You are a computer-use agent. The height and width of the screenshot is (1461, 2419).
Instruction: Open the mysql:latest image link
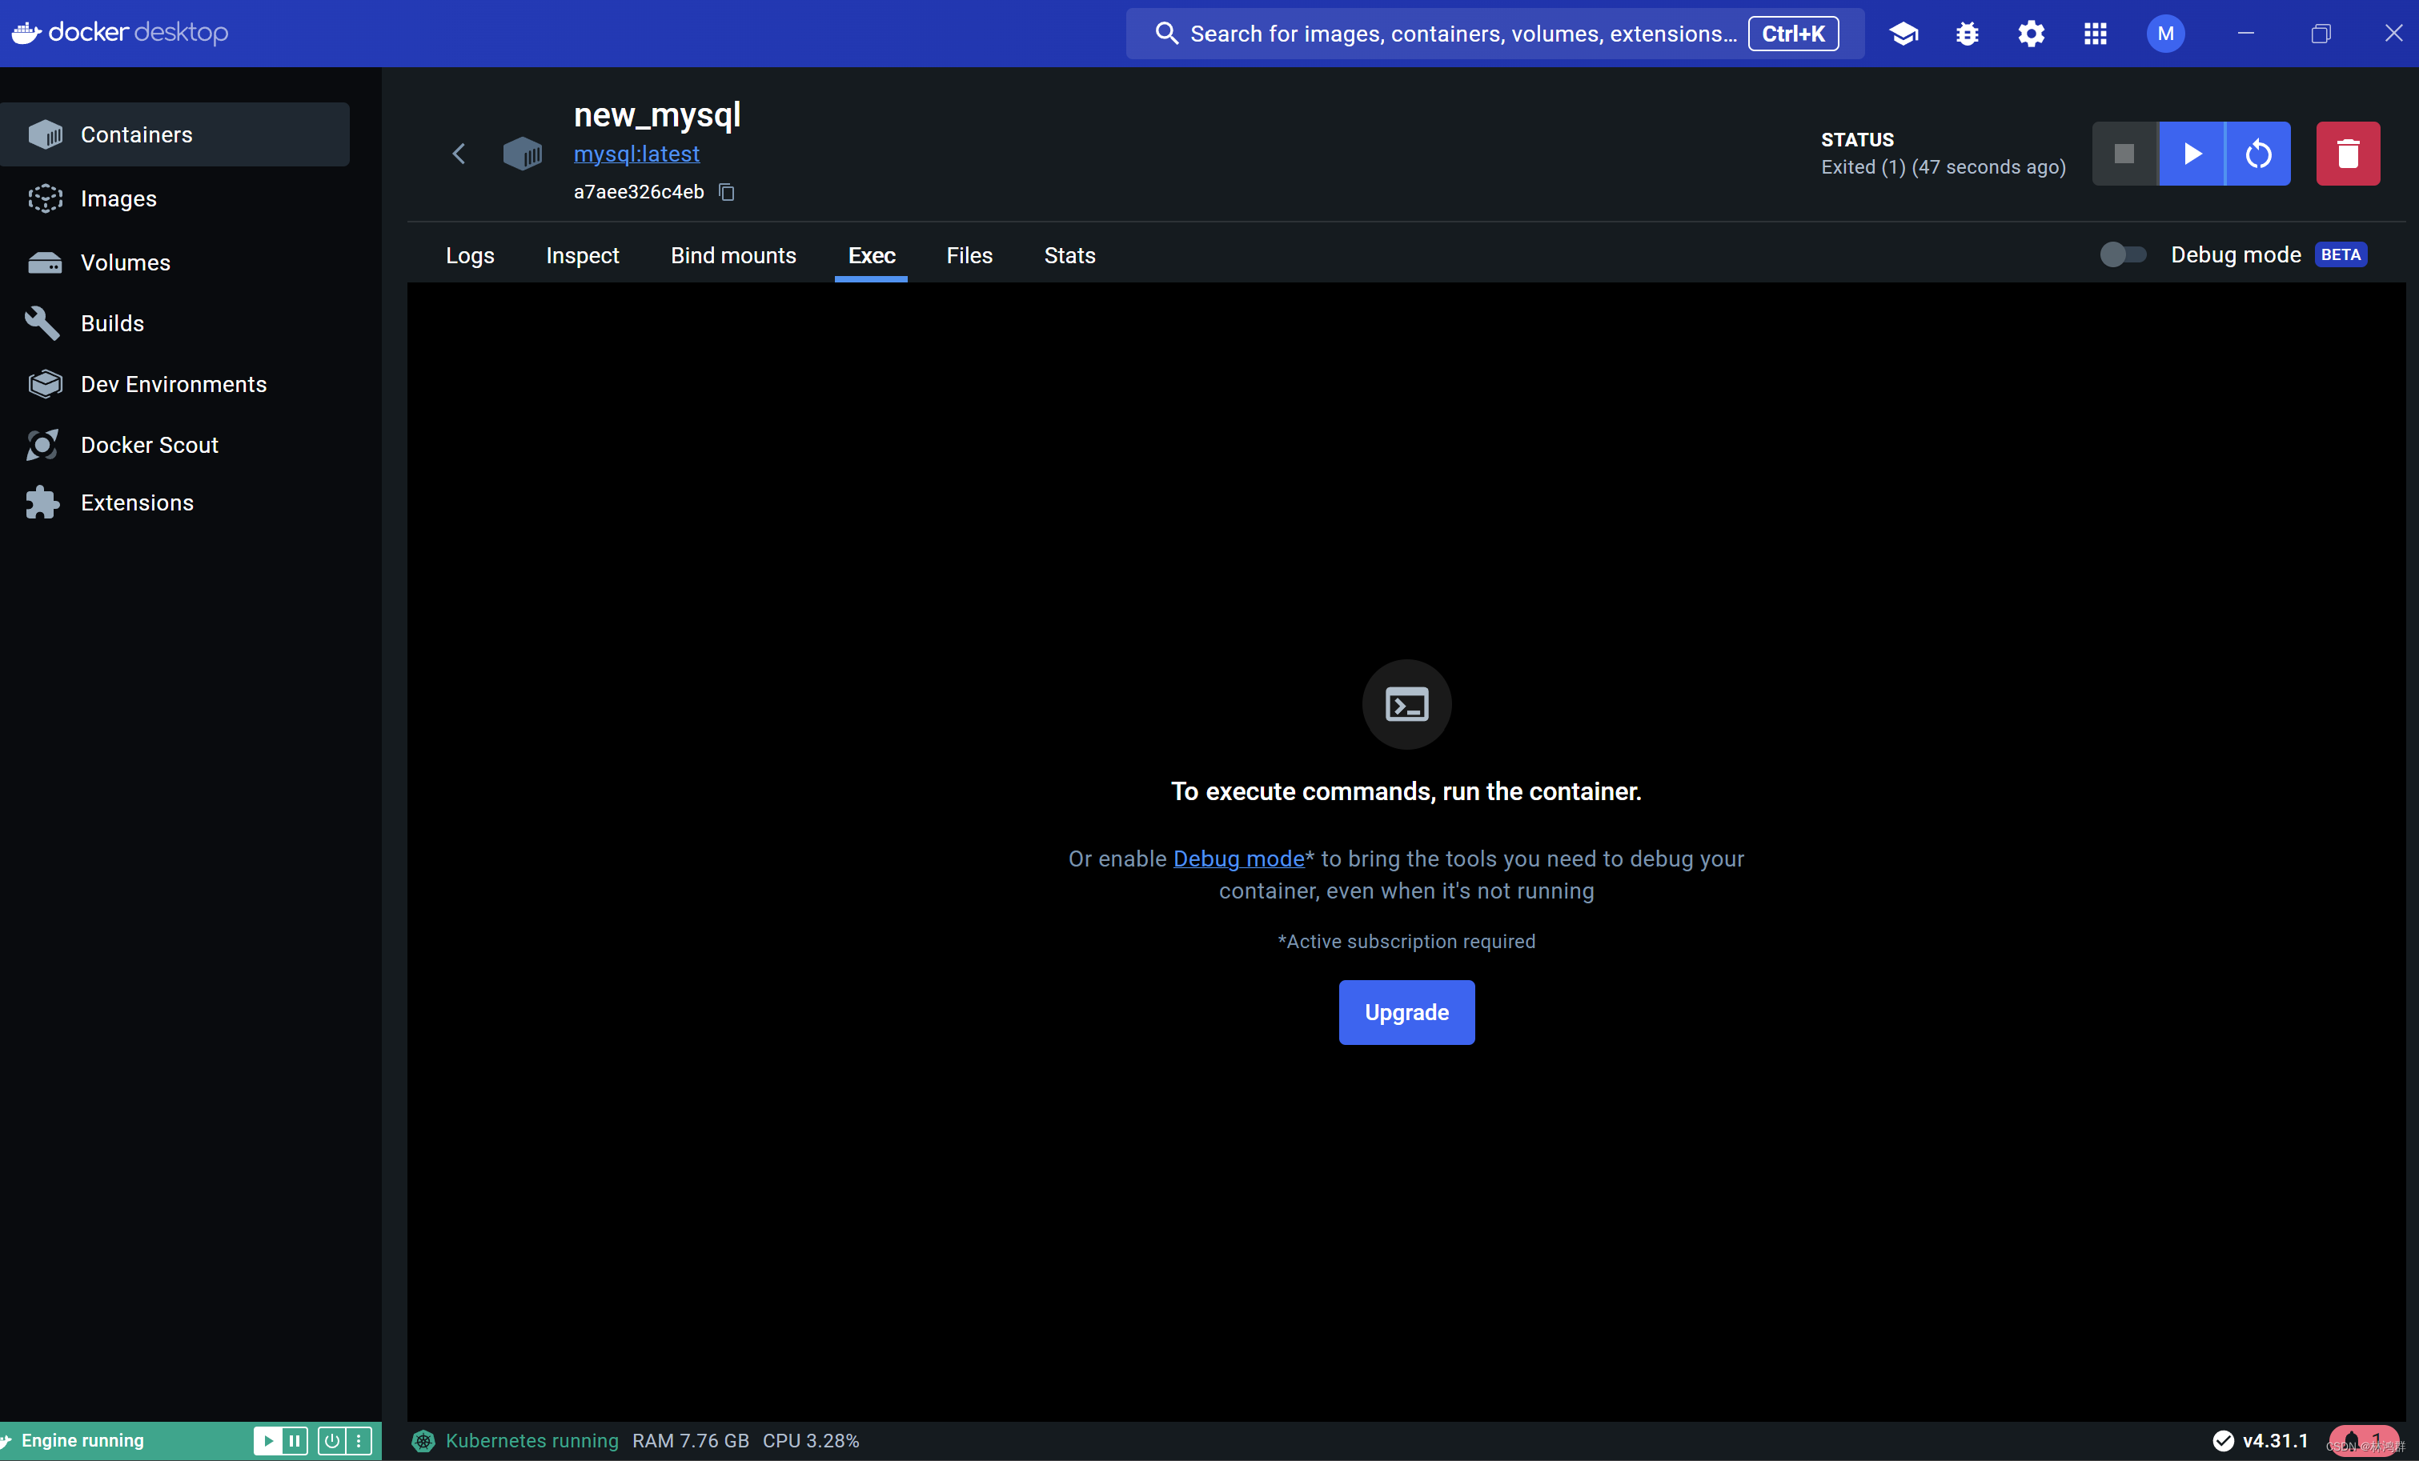click(636, 154)
